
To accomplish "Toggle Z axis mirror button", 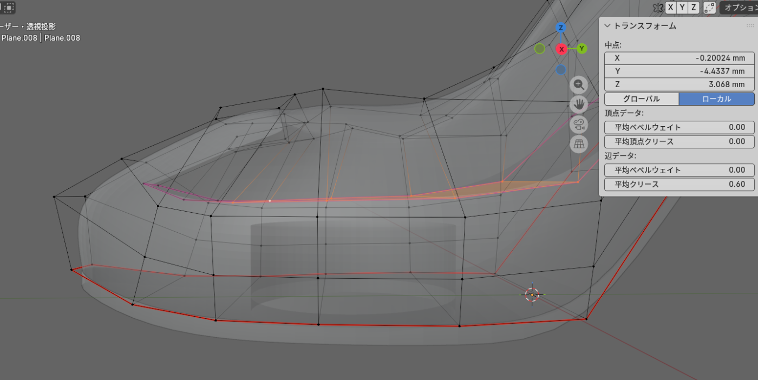I will tap(694, 8).
